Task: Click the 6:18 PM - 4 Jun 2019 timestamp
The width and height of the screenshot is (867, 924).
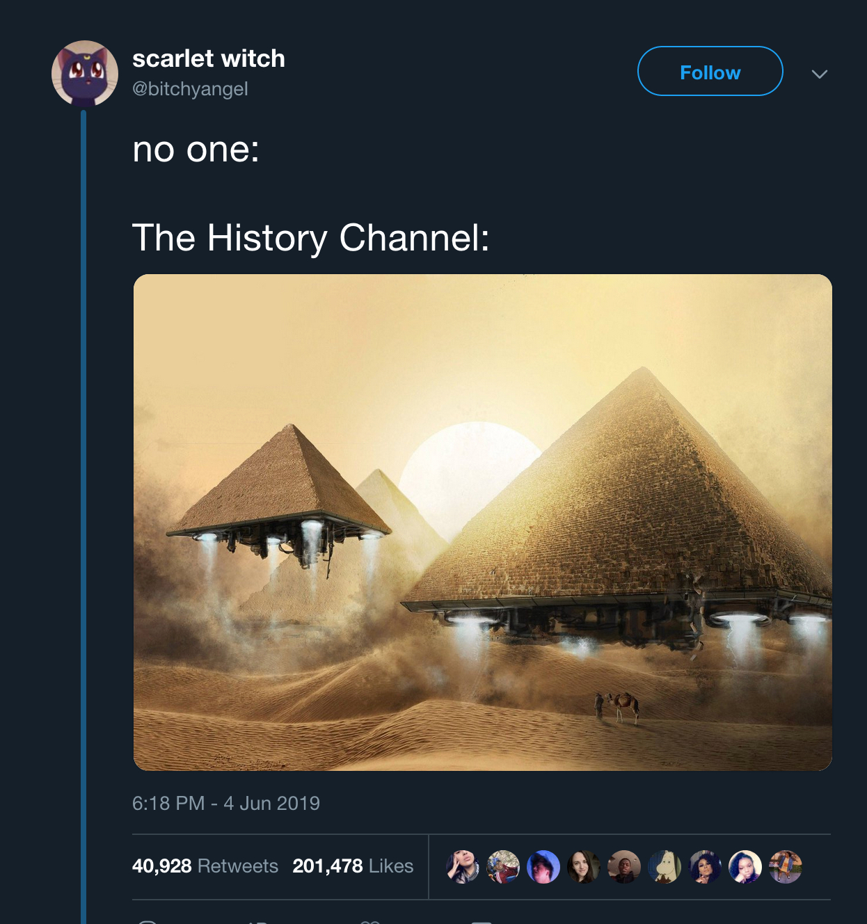Action: click(226, 803)
